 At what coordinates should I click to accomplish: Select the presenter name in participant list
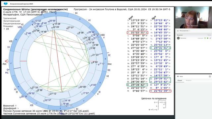[x=183, y=38]
